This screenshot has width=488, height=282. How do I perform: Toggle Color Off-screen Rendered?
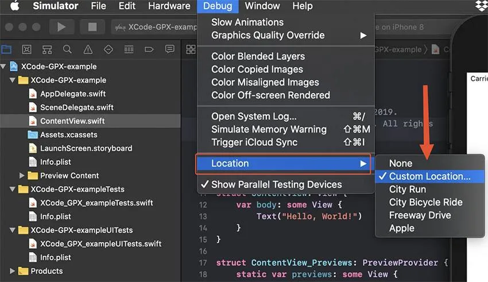[286, 95]
